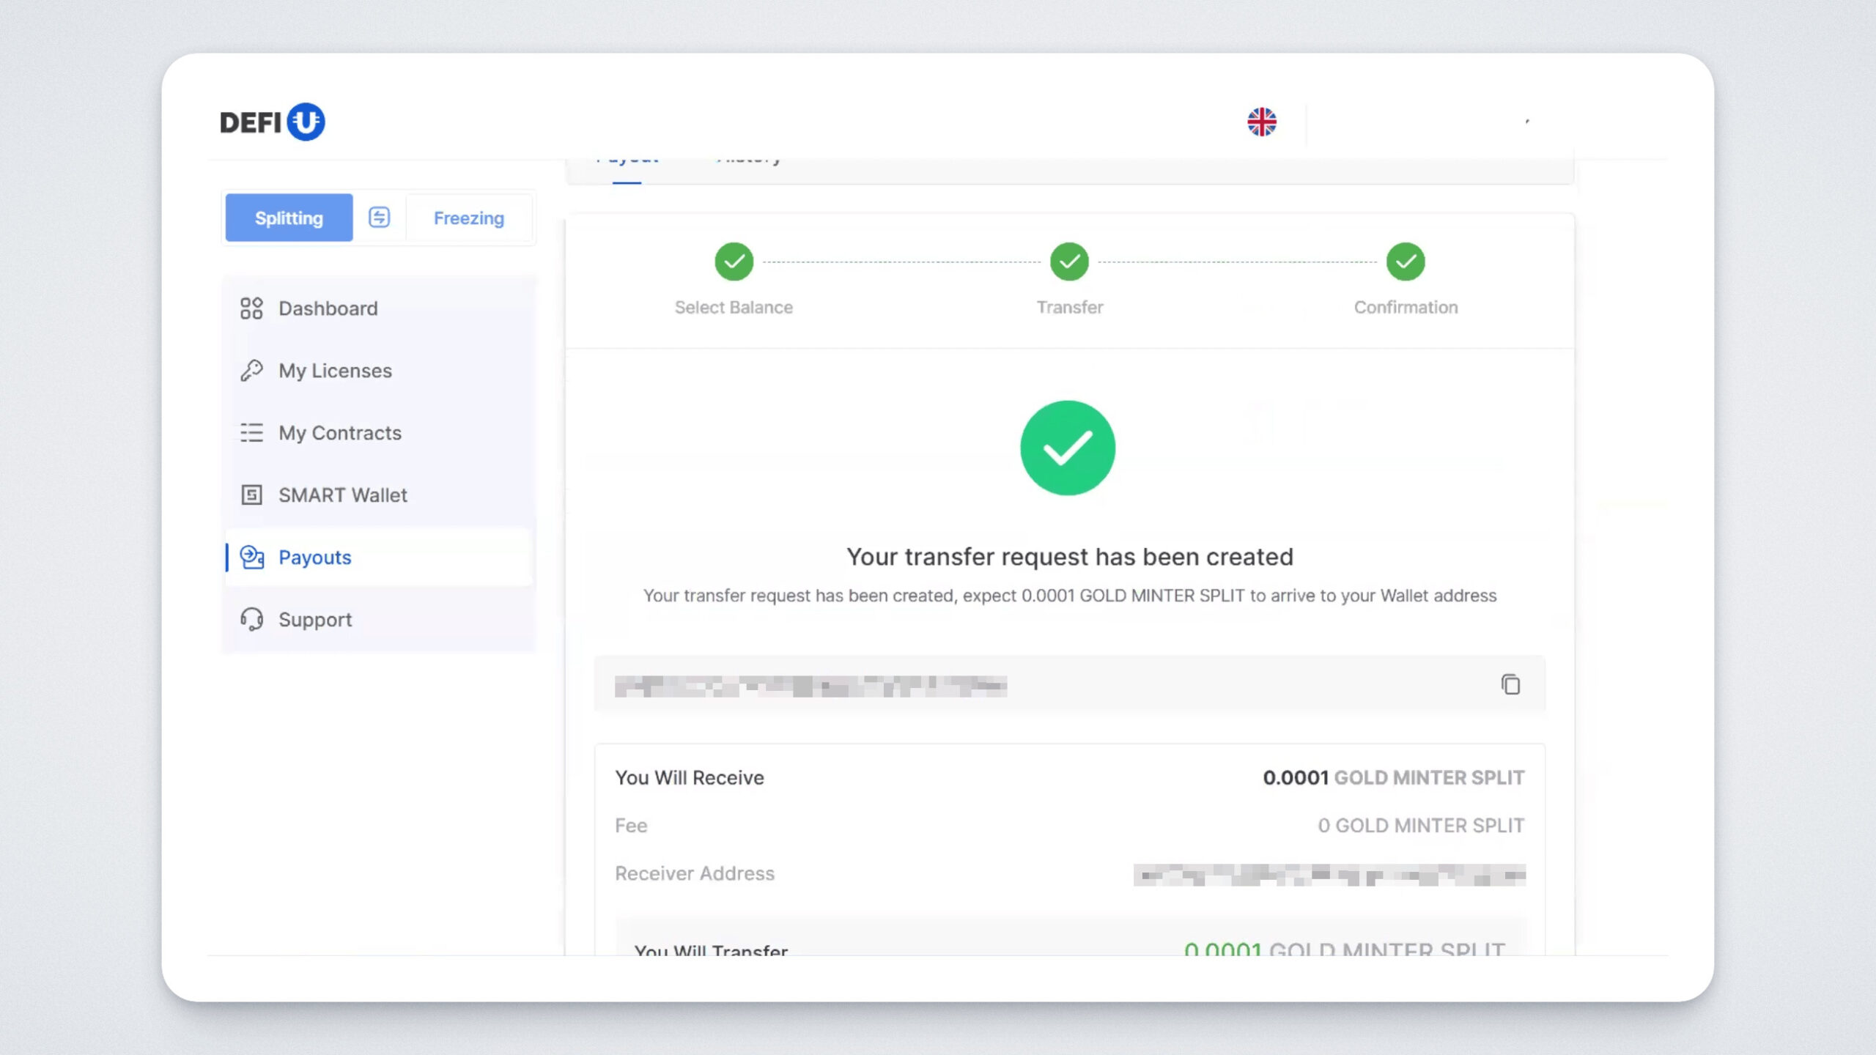Click the SMART Wallet icon
Viewport: 1876px width, 1055px height.
click(x=251, y=495)
